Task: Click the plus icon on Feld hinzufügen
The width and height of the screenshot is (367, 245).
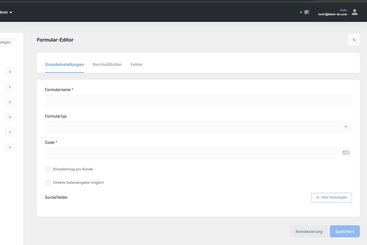Action: tap(317, 197)
